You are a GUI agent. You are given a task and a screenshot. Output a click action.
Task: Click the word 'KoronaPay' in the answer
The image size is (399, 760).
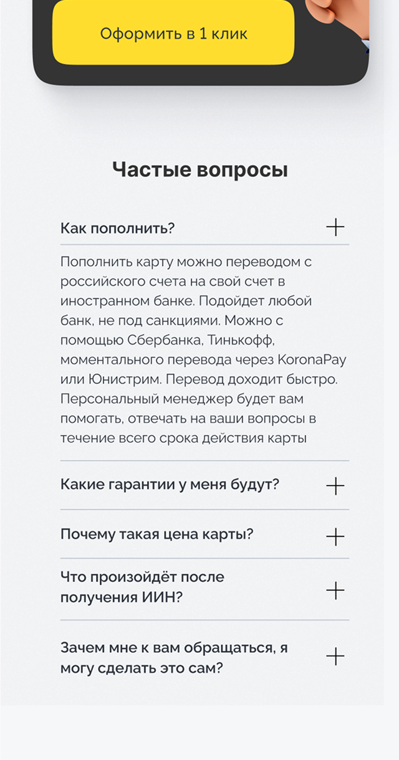(312, 359)
